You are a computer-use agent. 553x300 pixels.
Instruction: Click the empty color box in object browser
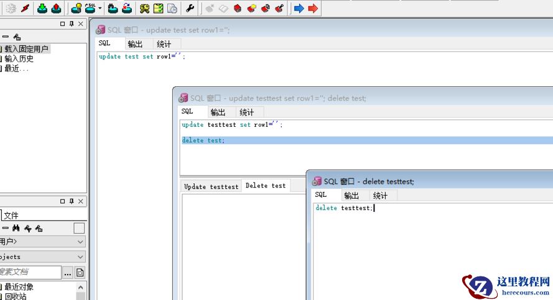(79, 229)
